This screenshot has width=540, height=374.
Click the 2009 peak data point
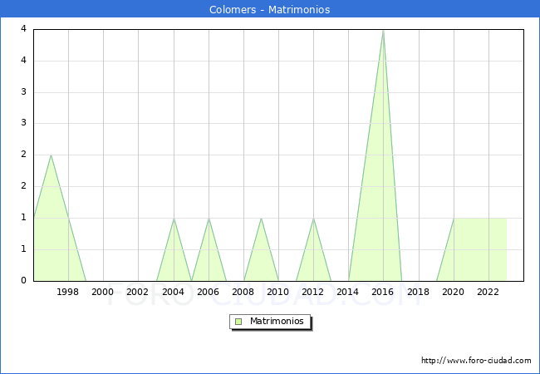pyautogui.click(x=261, y=219)
